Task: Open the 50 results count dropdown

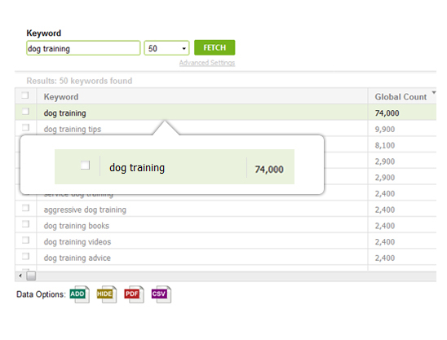Action: click(166, 48)
